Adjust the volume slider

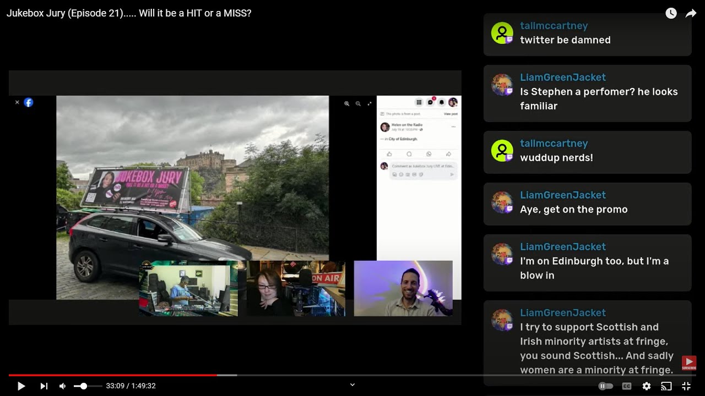(88, 386)
